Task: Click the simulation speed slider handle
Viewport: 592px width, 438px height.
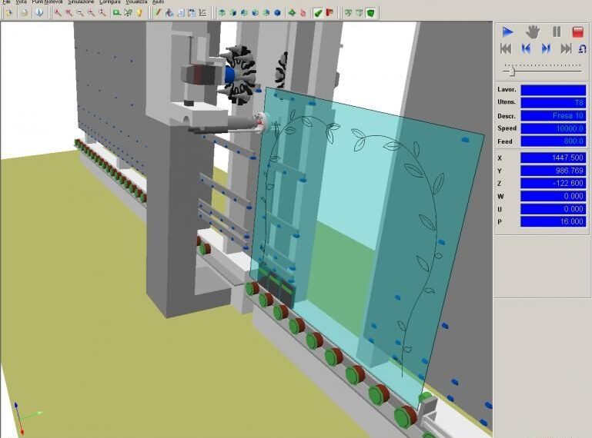Action: click(x=512, y=71)
